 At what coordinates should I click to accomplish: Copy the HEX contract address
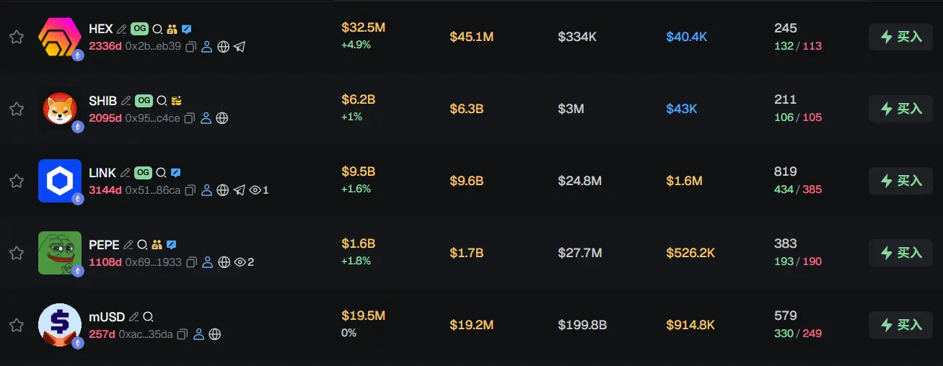pyautogui.click(x=190, y=46)
